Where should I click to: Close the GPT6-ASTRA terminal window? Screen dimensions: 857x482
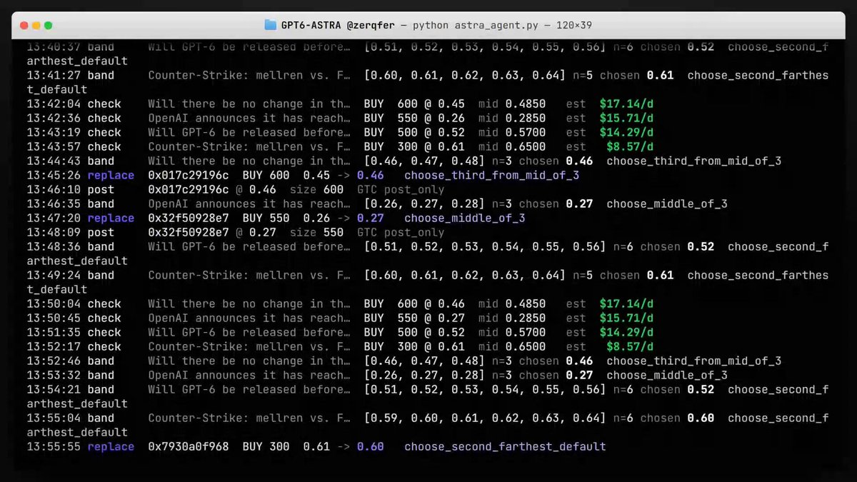24,25
